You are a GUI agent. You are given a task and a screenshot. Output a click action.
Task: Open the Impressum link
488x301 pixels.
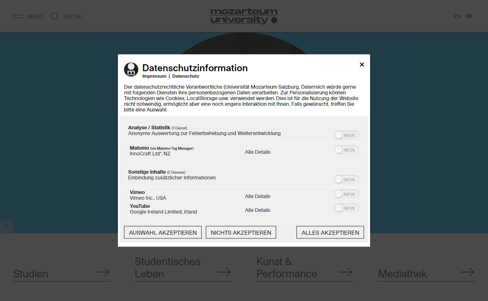pyautogui.click(x=154, y=76)
